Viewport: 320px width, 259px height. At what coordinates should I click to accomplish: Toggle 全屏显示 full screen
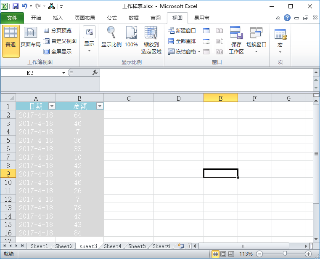58,51
